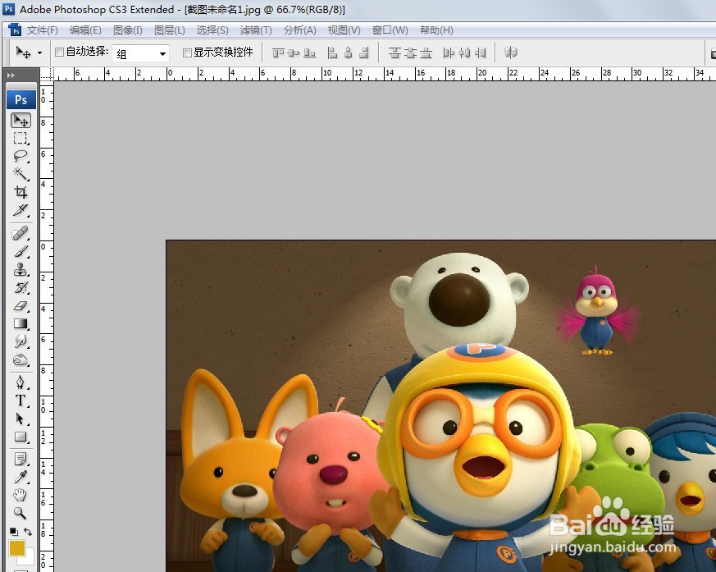Screen dimensions: 716x572
Task: Open the 视图(V) menu
Action: point(344,30)
